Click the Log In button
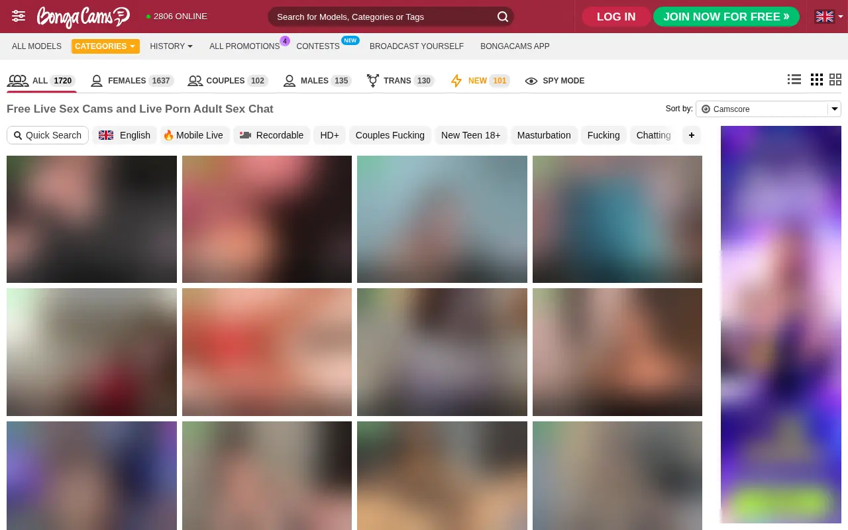 [x=616, y=17]
